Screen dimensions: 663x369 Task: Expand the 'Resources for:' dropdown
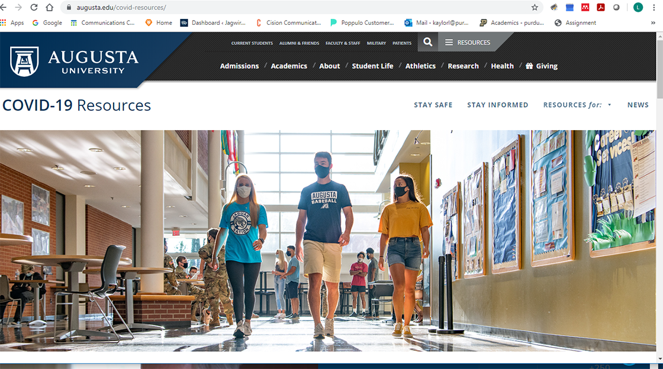577,105
